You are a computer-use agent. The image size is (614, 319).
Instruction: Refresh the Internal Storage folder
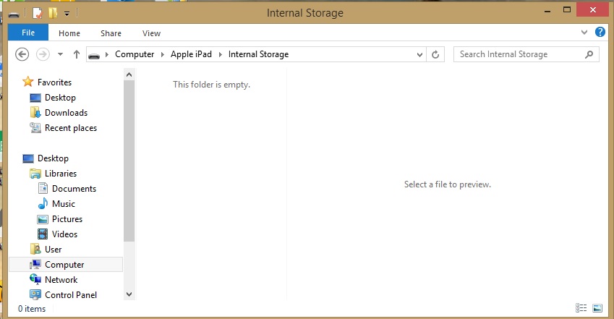[435, 54]
